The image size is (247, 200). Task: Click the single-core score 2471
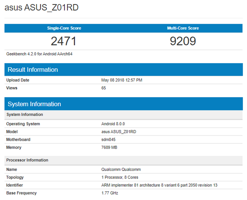[64, 41]
